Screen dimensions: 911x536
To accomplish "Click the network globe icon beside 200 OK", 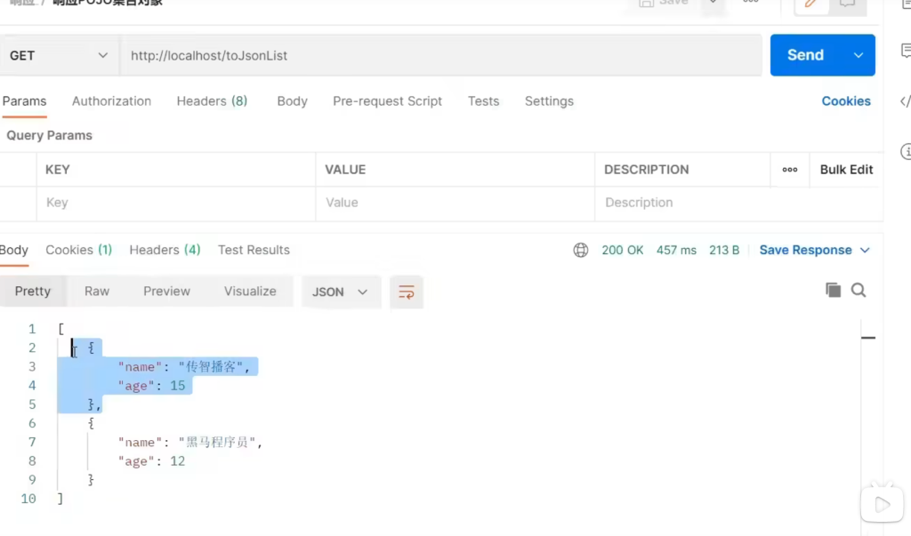I will [x=581, y=250].
